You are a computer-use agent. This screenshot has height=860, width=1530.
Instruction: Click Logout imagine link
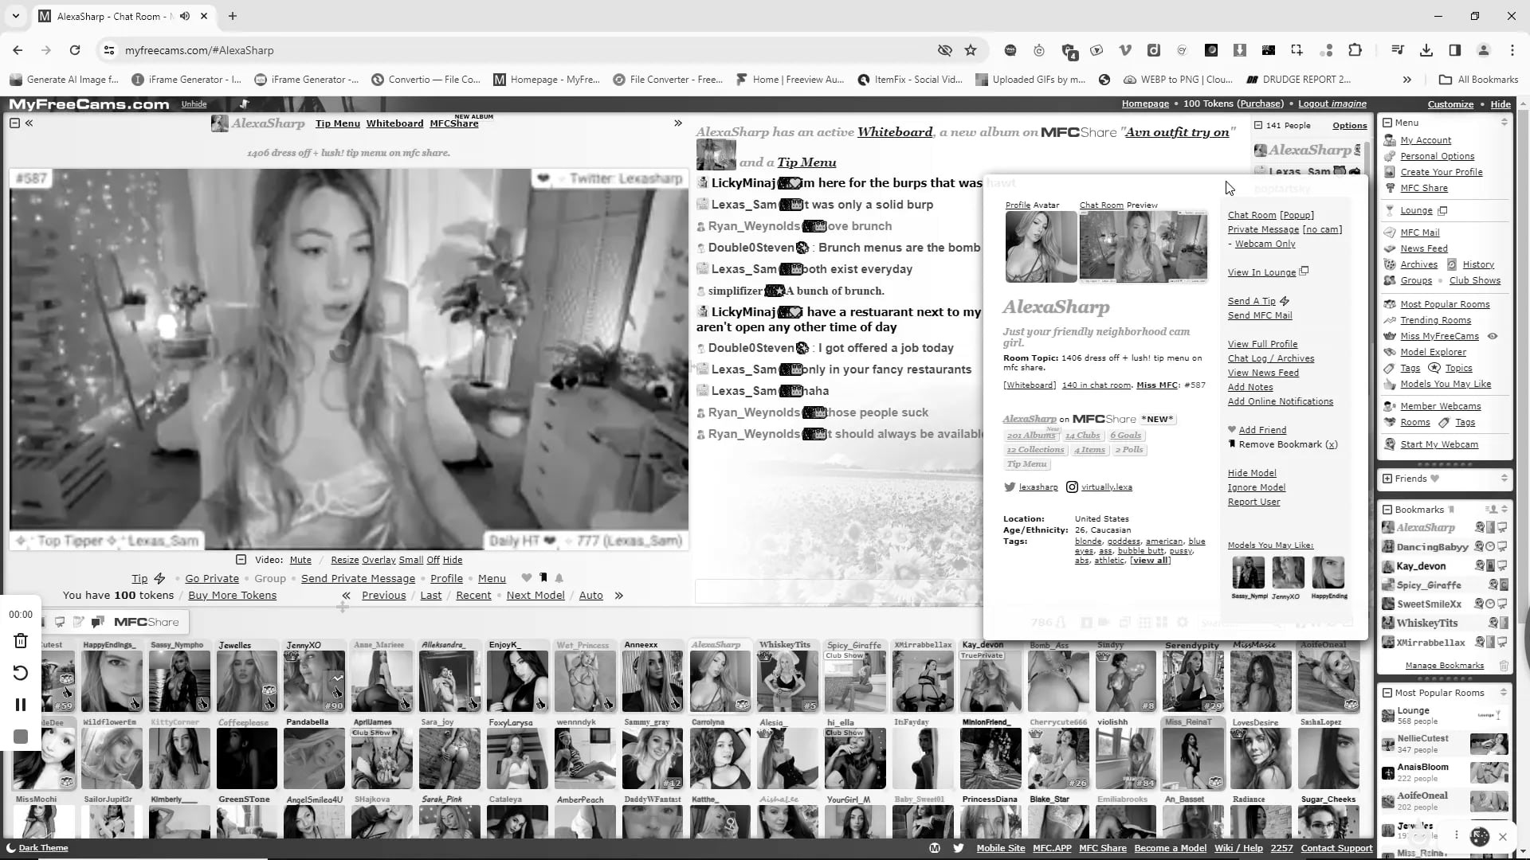(1332, 104)
